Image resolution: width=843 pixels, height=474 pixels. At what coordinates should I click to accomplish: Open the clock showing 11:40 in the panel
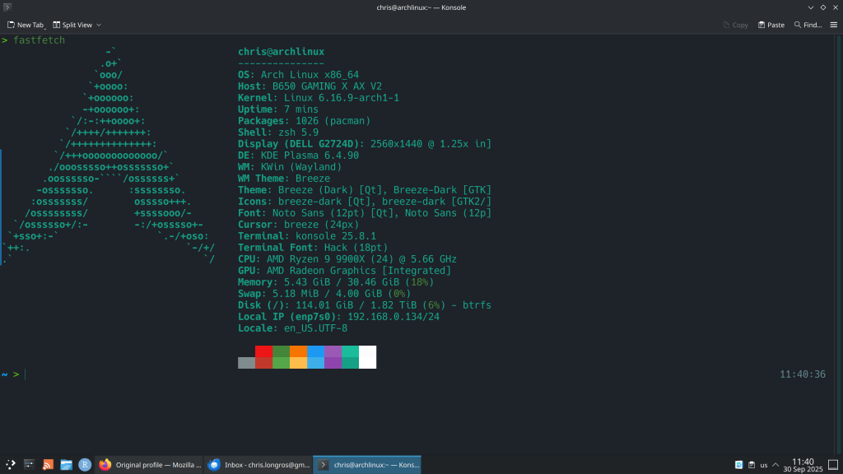pos(803,465)
